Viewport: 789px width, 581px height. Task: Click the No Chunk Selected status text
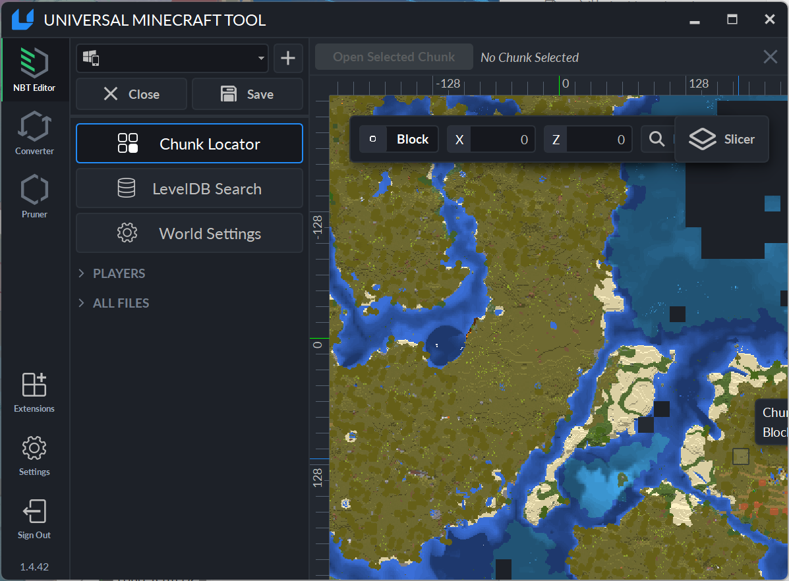tap(529, 57)
